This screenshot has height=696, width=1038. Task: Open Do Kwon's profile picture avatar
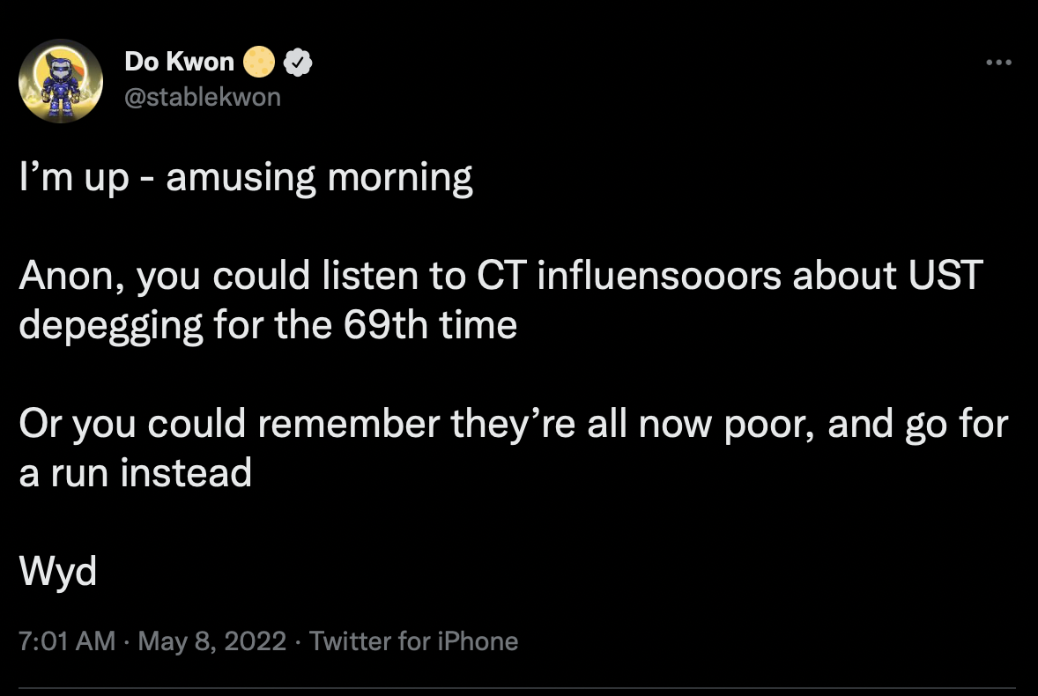point(61,81)
